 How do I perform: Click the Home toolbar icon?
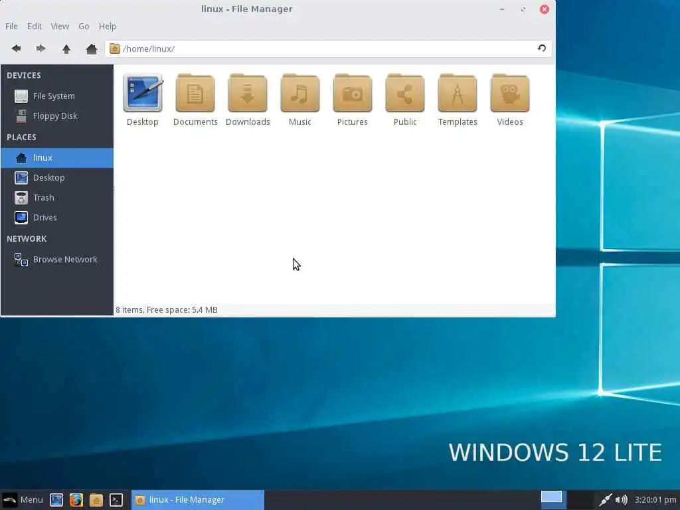(92, 49)
